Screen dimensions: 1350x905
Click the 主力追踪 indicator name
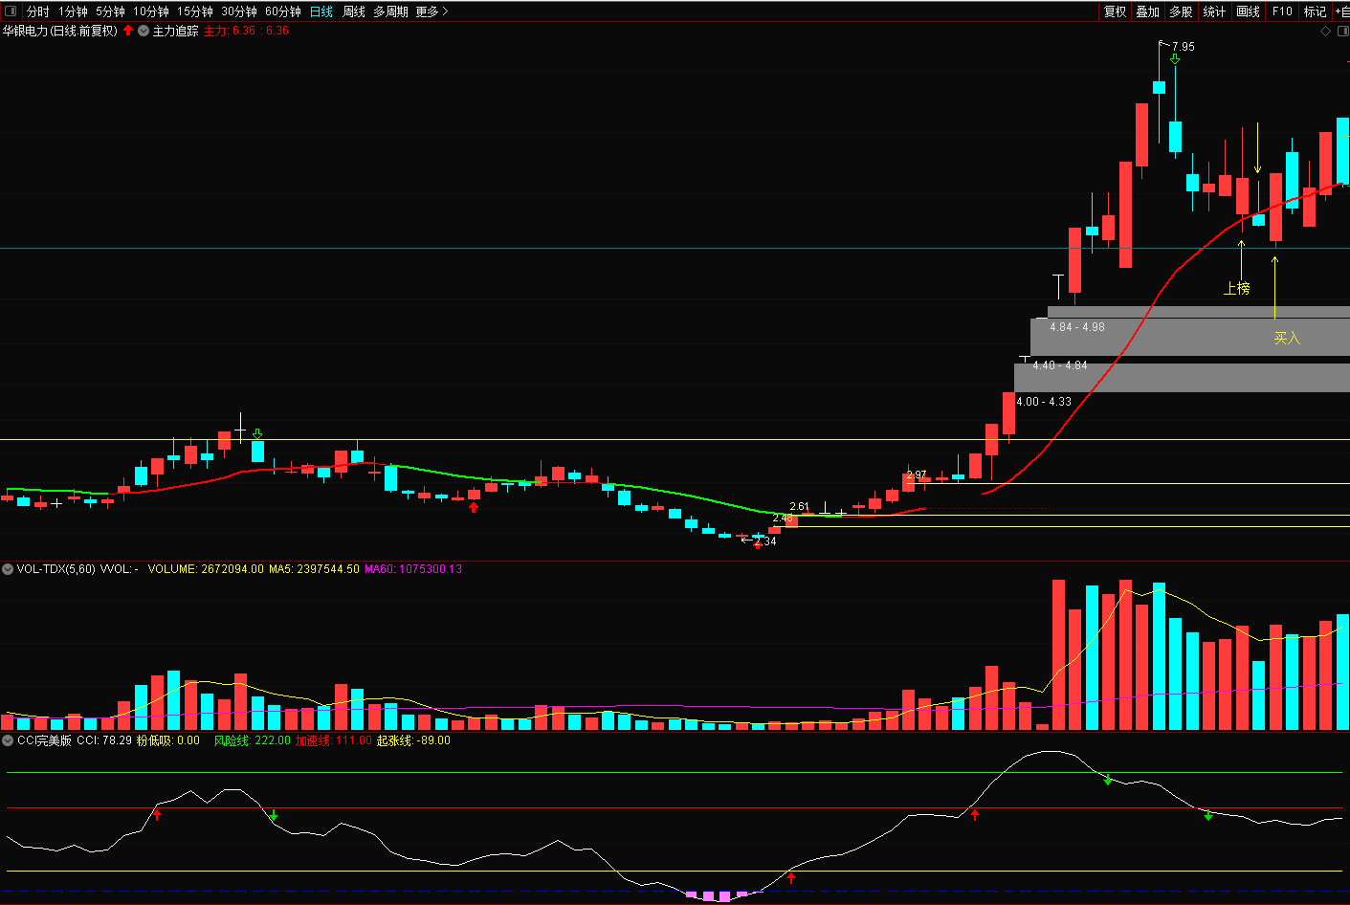point(175,31)
